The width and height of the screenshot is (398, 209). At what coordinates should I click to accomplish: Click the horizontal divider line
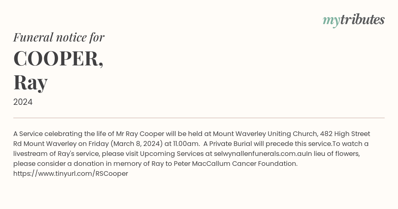[199, 118]
